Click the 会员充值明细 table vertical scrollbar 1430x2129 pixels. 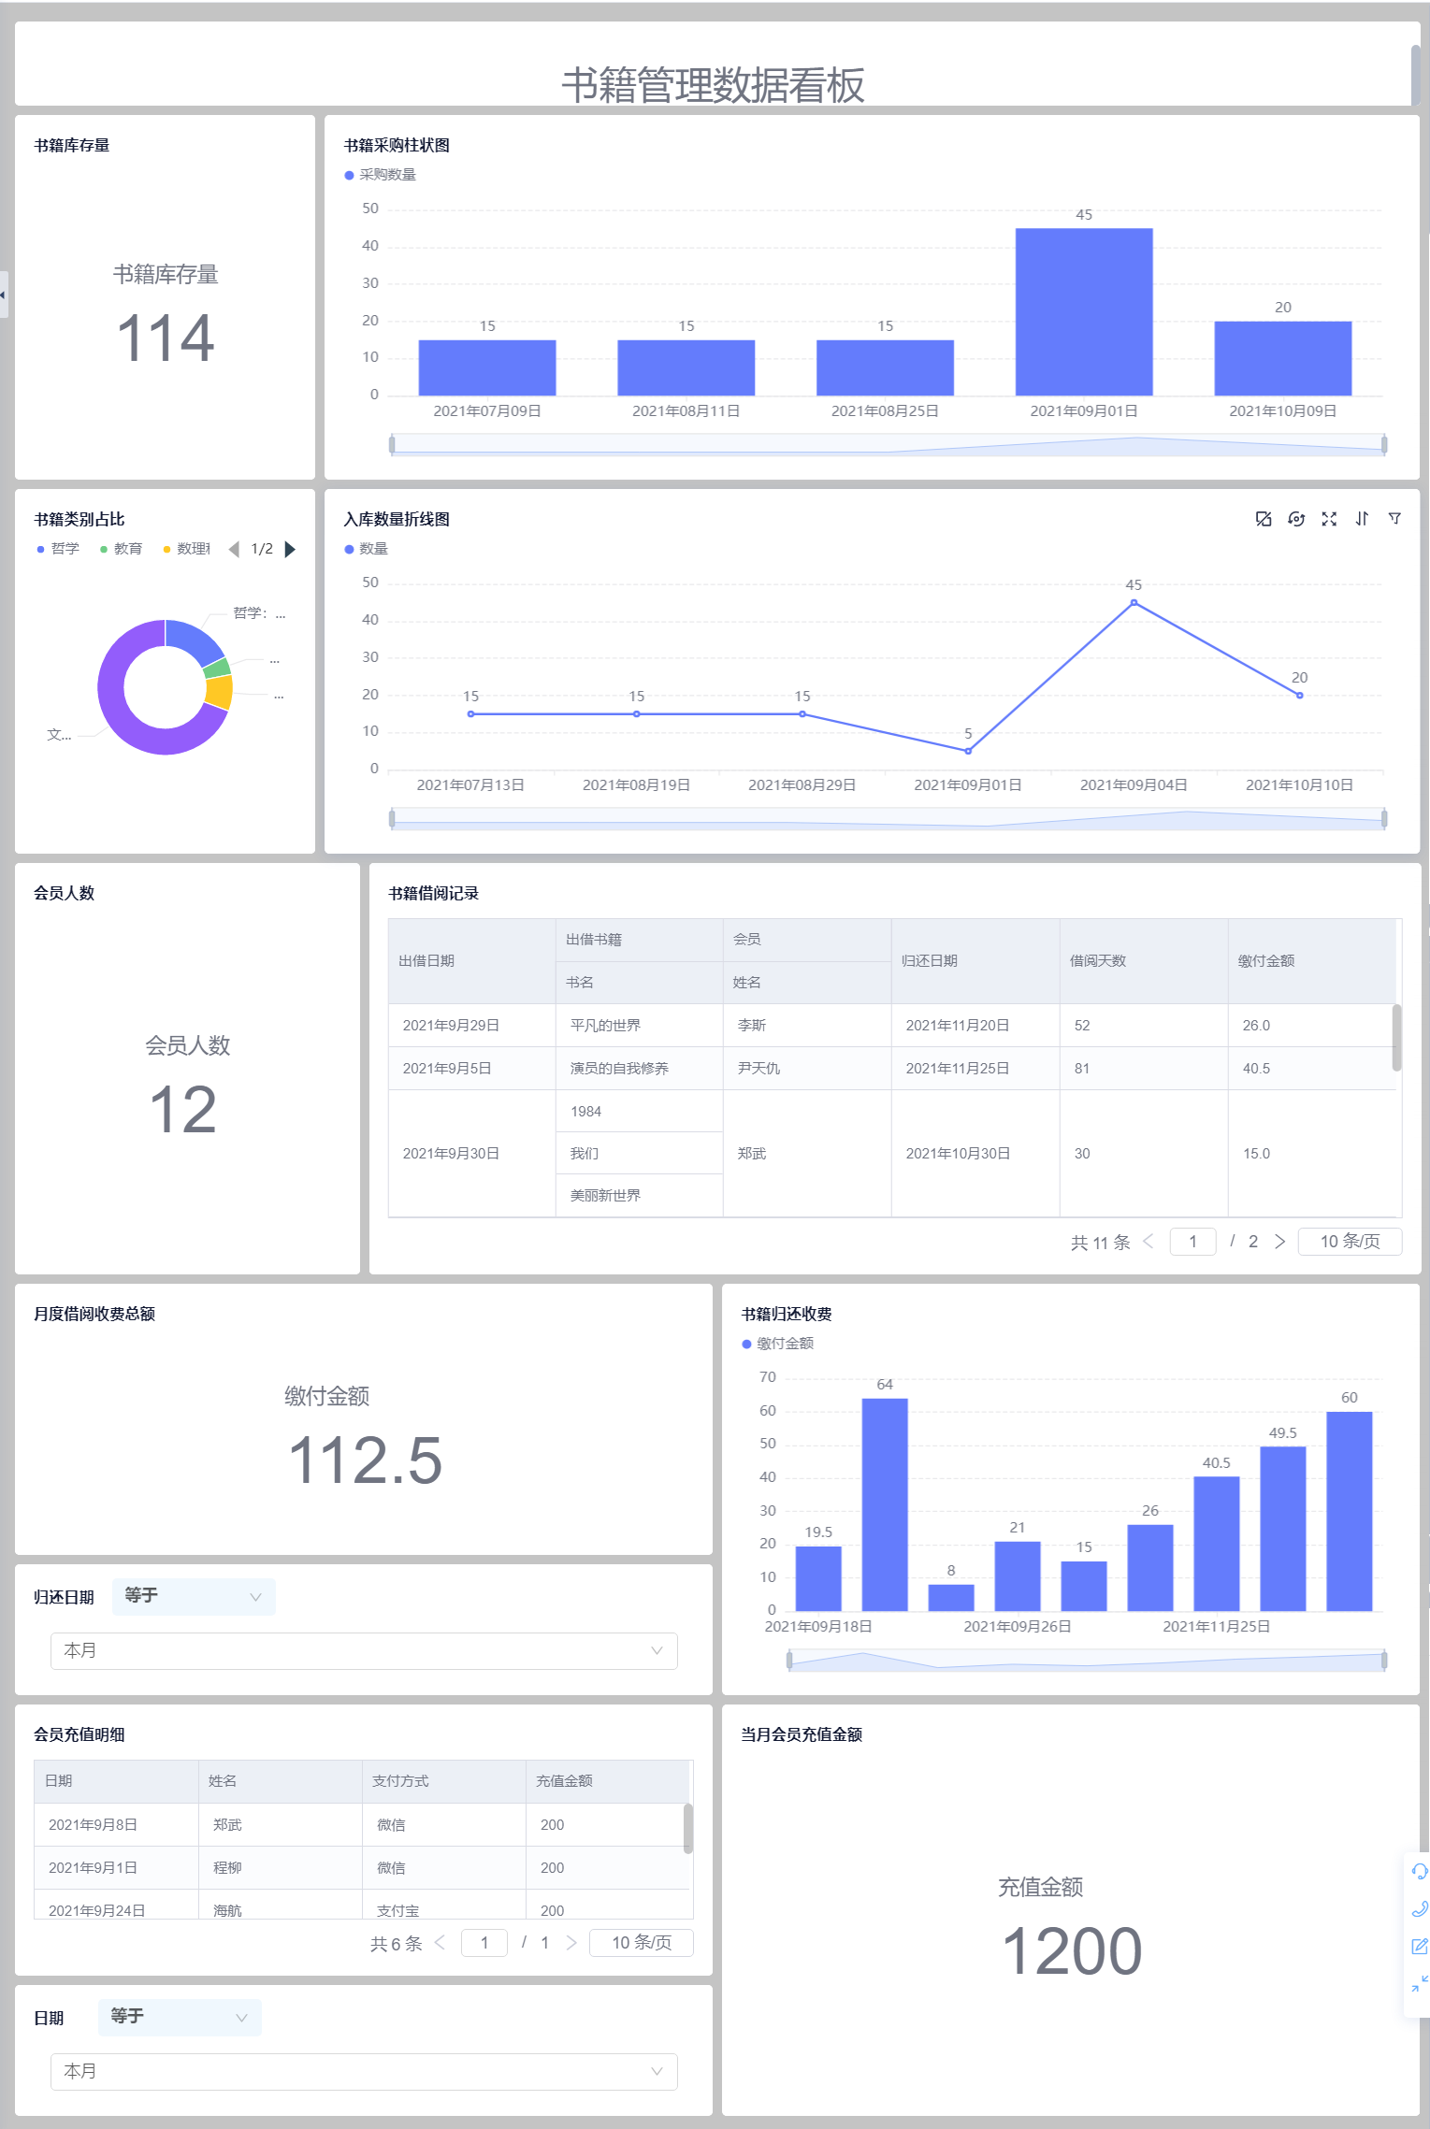click(x=688, y=1828)
